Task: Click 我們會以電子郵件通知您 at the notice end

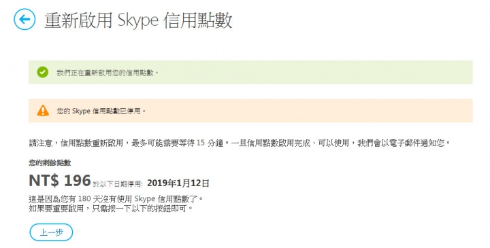Action: [x=401, y=143]
